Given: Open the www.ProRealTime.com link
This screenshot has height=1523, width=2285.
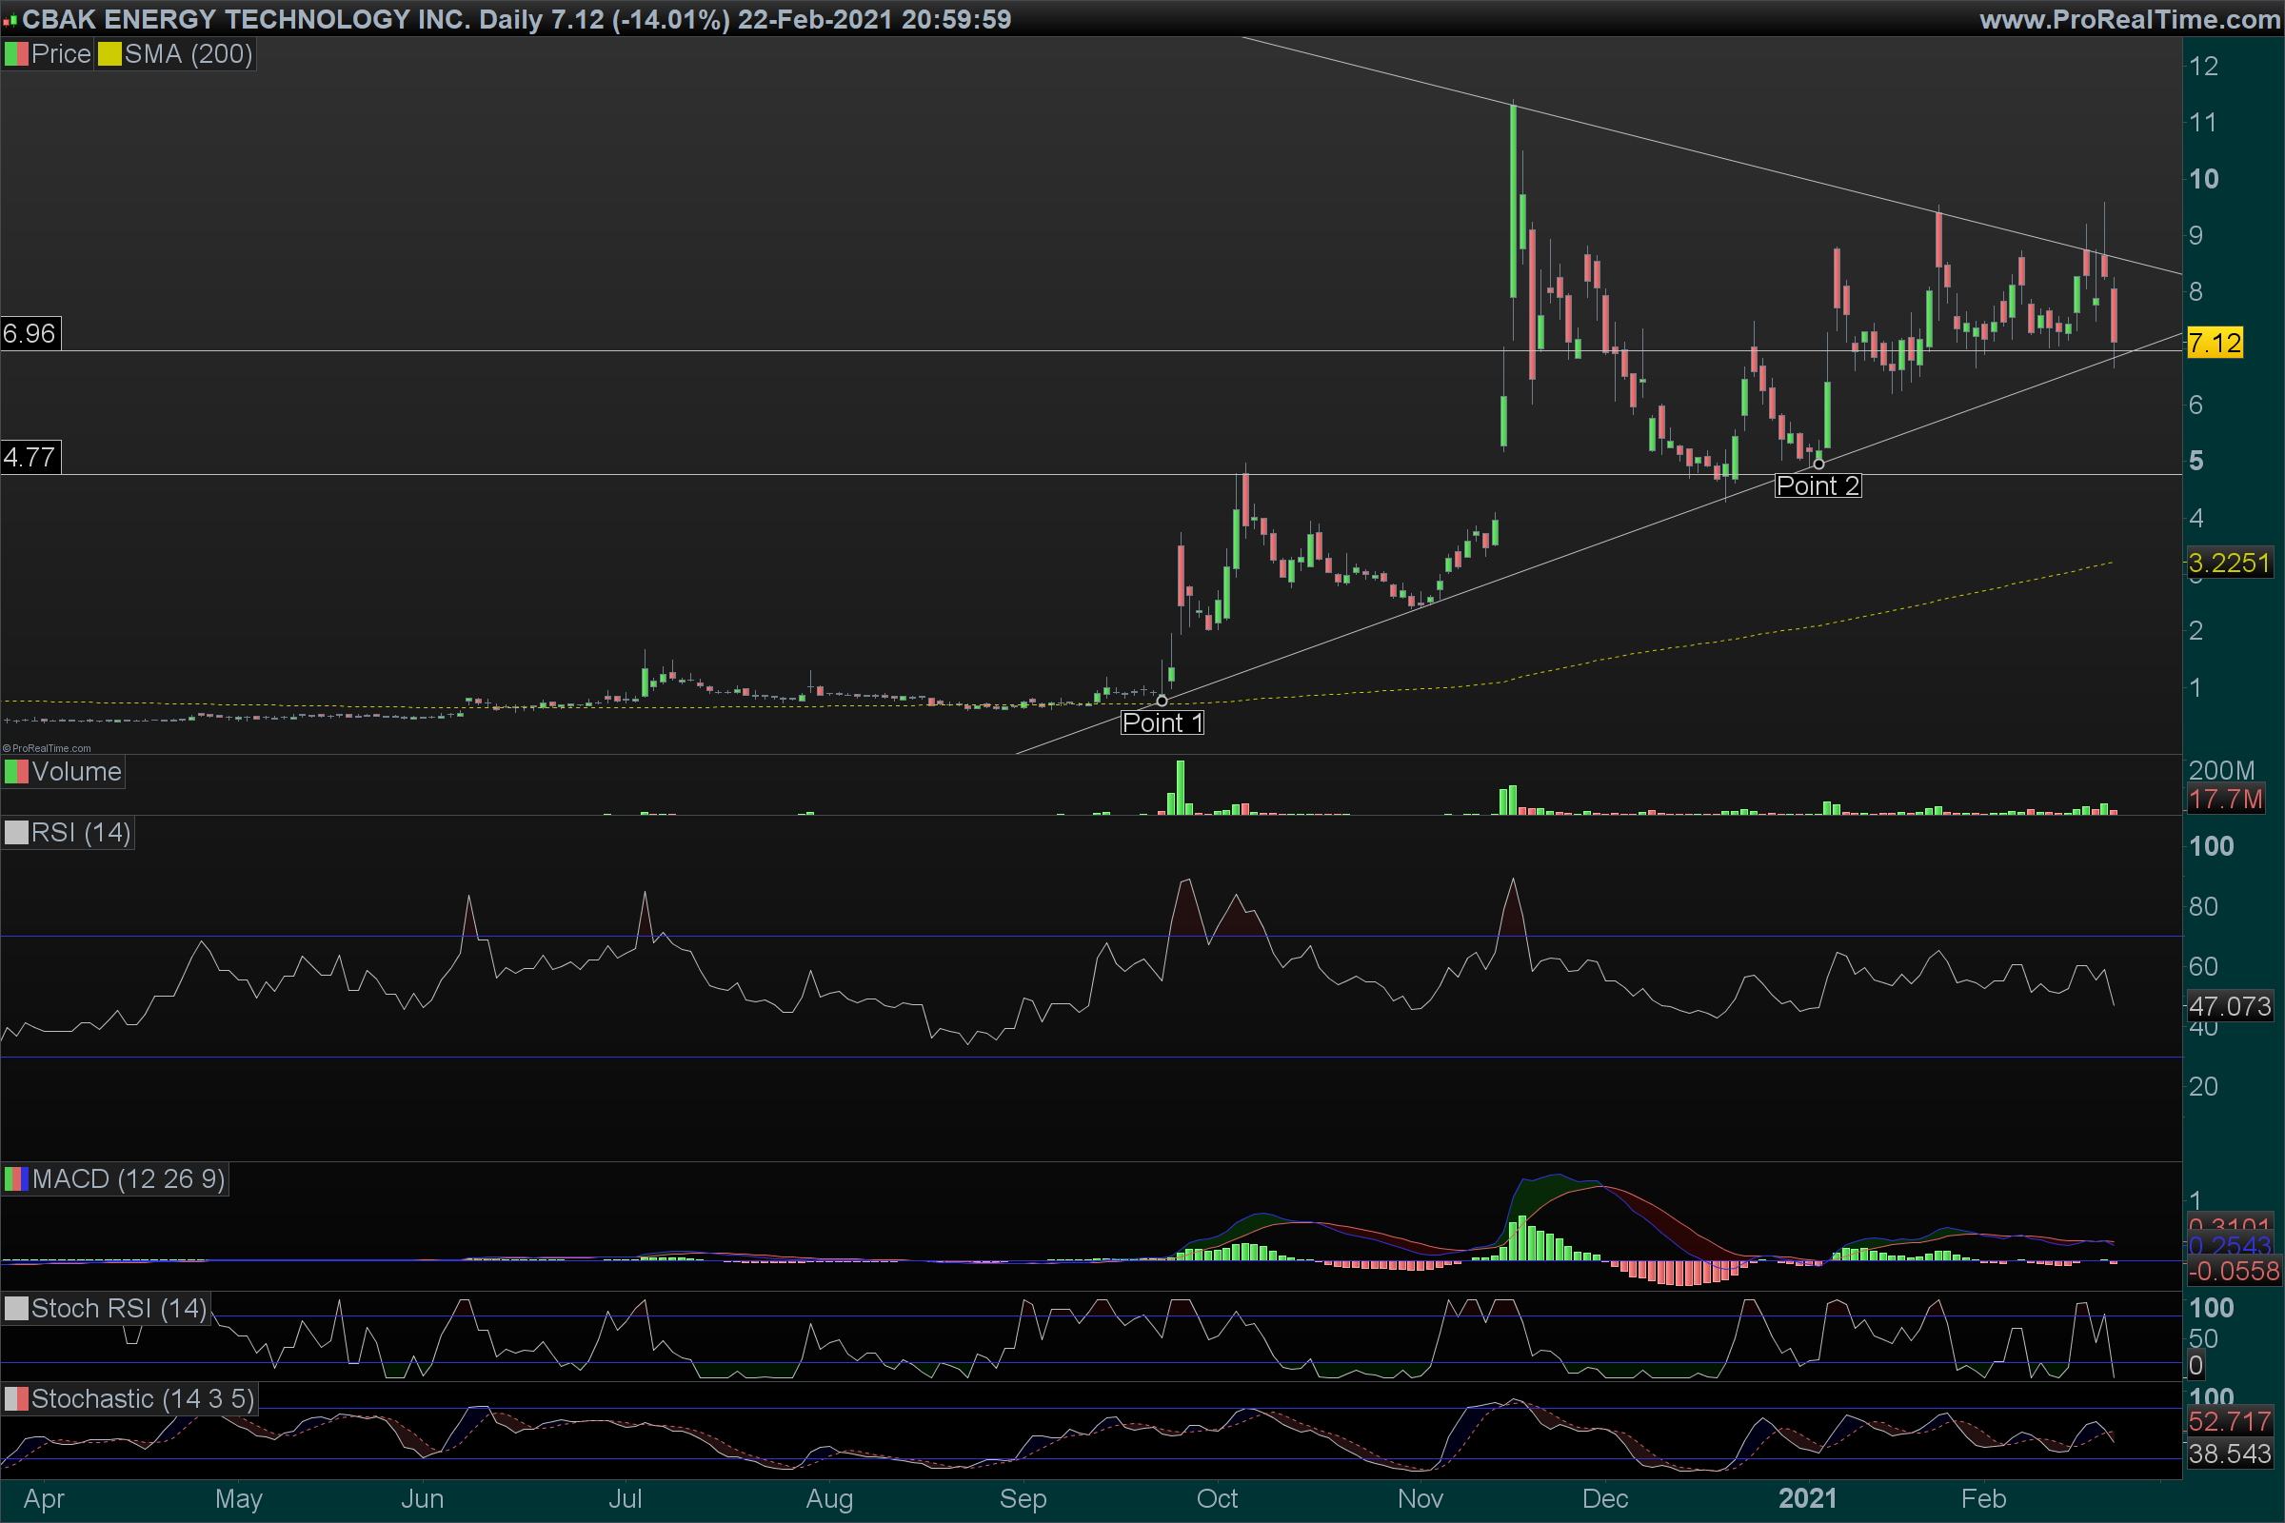Looking at the screenshot, I should [x=2130, y=19].
